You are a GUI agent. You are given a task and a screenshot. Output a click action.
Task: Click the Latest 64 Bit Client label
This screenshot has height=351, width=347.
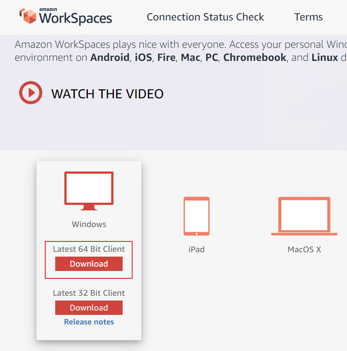pos(89,249)
